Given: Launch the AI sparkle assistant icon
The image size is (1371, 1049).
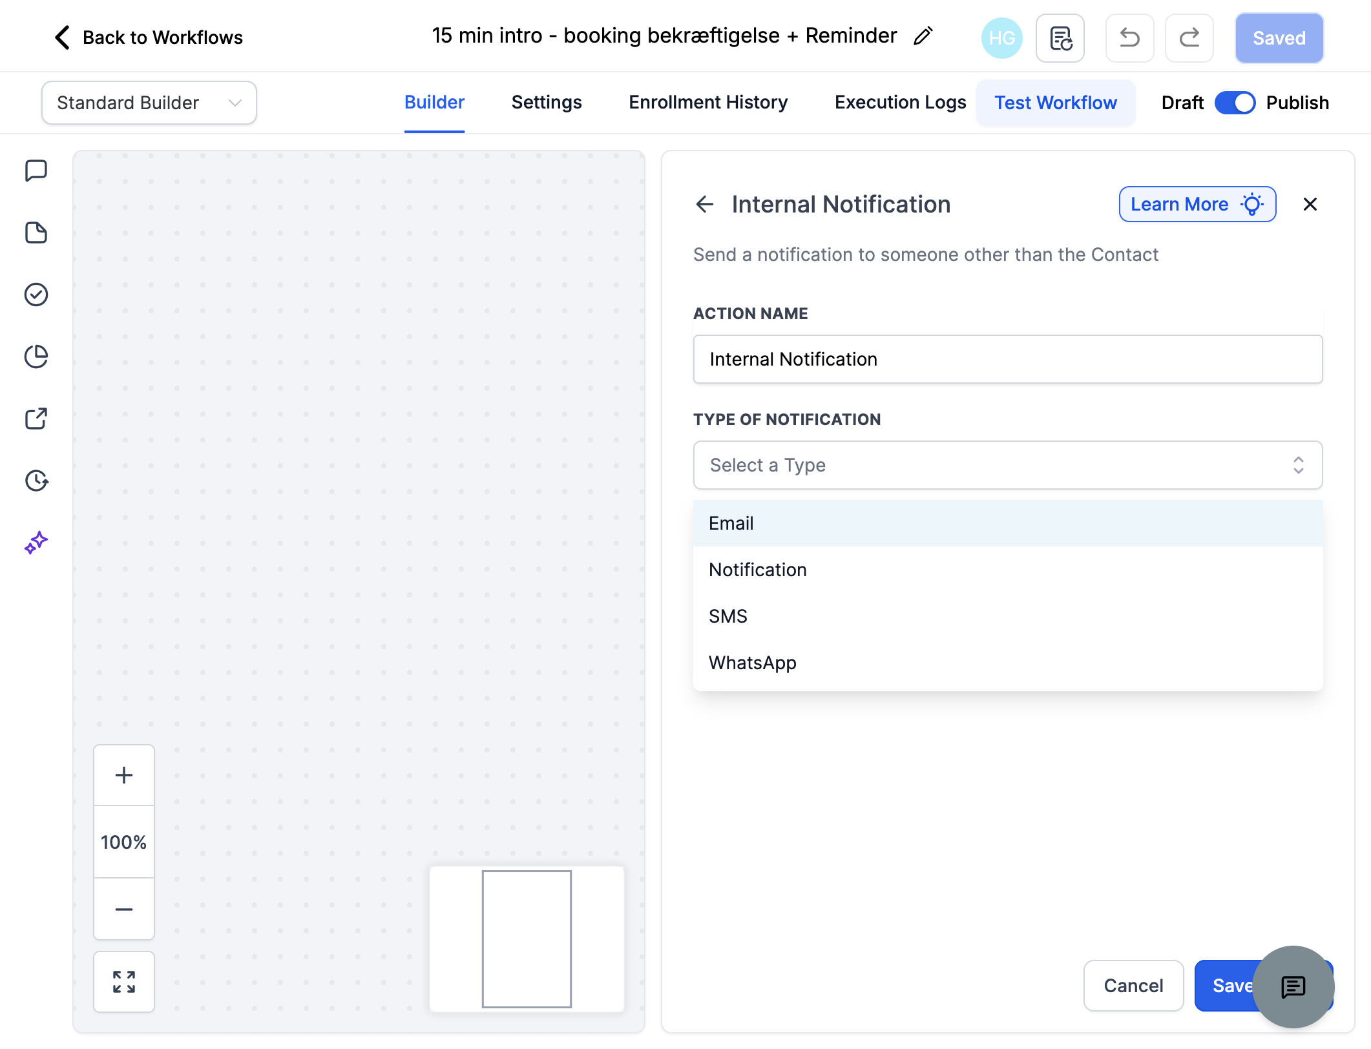Looking at the screenshot, I should (36, 543).
